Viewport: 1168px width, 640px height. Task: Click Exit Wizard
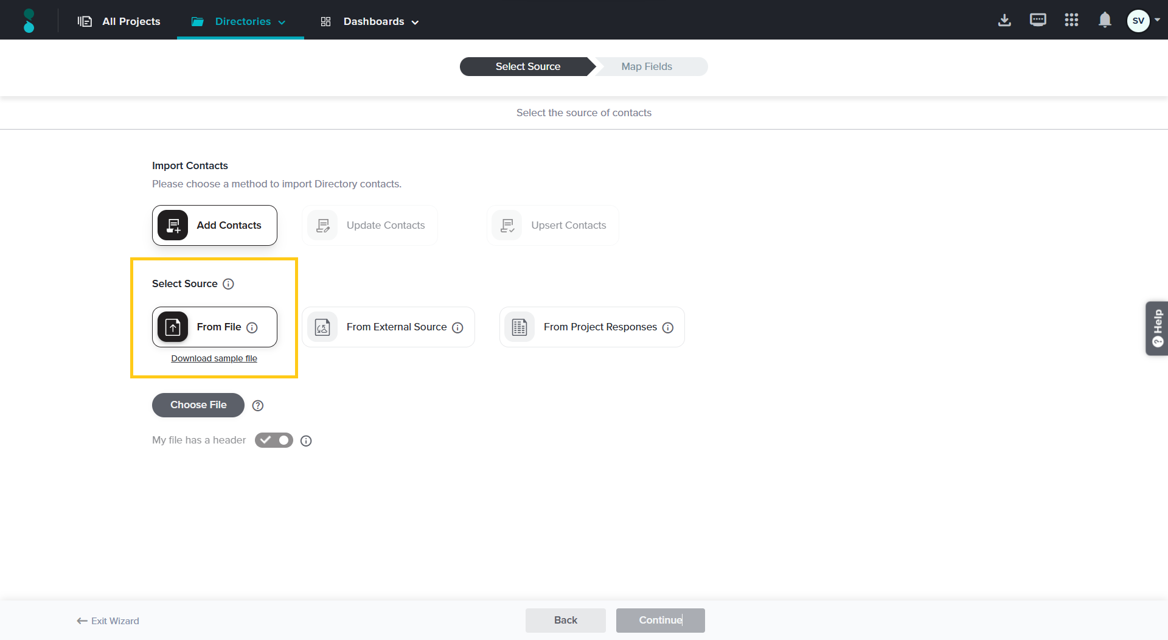tap(108, 621)
